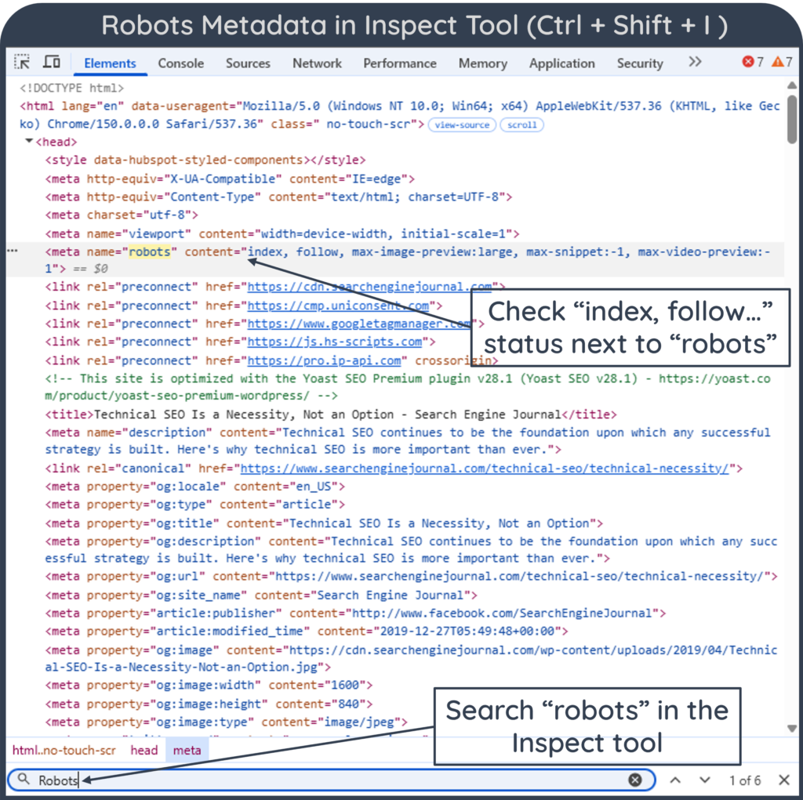
Task: Open the Performance tab
Action: [400, 63]
